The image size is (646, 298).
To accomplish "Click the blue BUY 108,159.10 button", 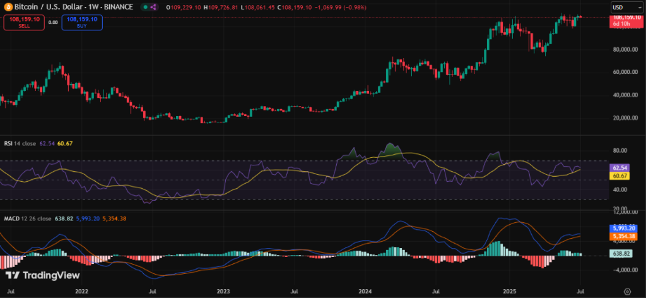I will [82, 22].
